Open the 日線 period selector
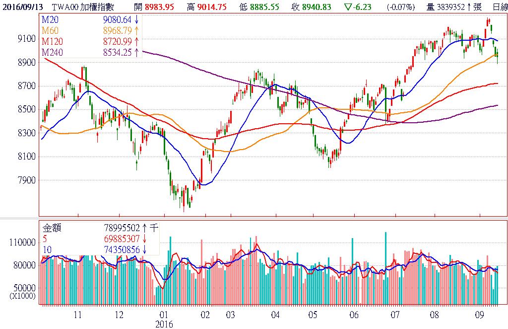This screenshot has height=329, width=508. point(500,7)
